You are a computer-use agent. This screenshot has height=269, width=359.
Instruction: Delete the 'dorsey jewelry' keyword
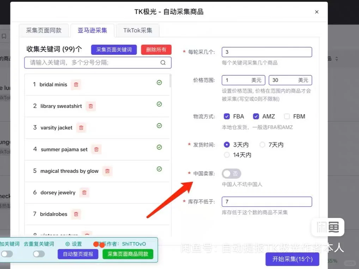(x=84, y=193)
